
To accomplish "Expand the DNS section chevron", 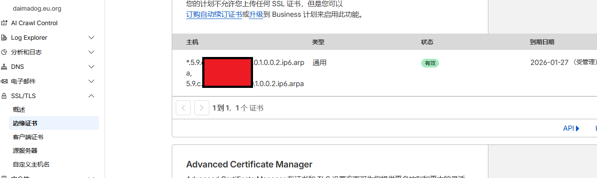I will 91,67.
